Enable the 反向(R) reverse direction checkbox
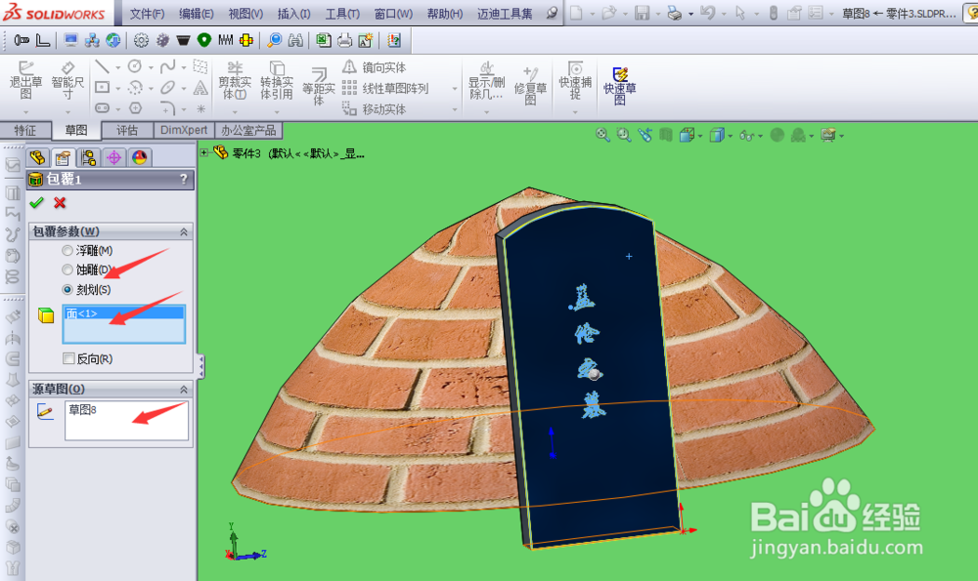 tap(67, 356)
